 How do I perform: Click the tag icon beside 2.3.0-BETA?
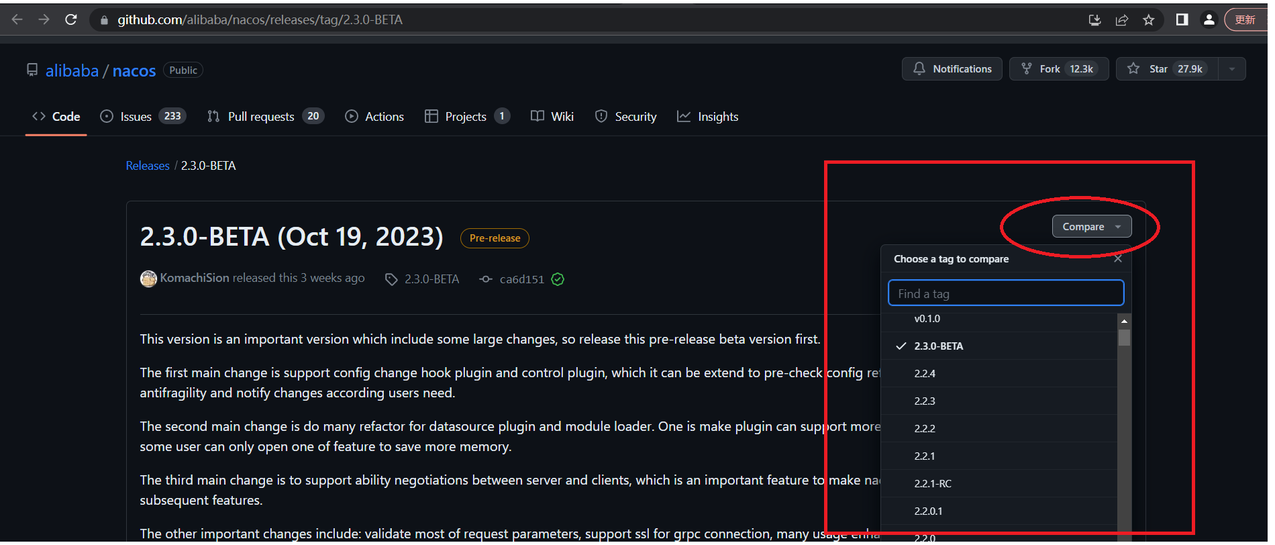click(x=391, y=279)
